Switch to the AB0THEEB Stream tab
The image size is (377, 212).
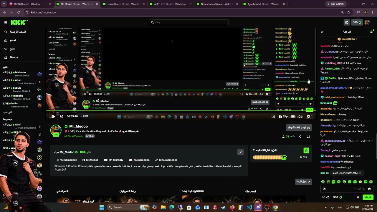171,4
